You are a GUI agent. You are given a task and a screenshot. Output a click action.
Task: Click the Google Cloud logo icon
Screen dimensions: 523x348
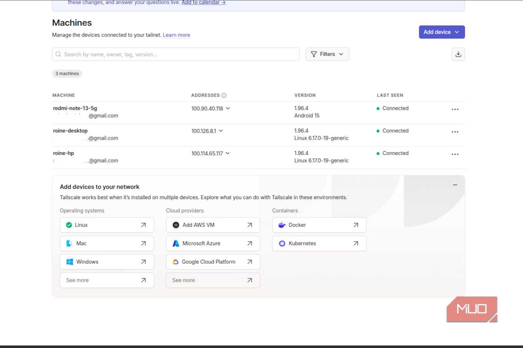pos(175,262)
